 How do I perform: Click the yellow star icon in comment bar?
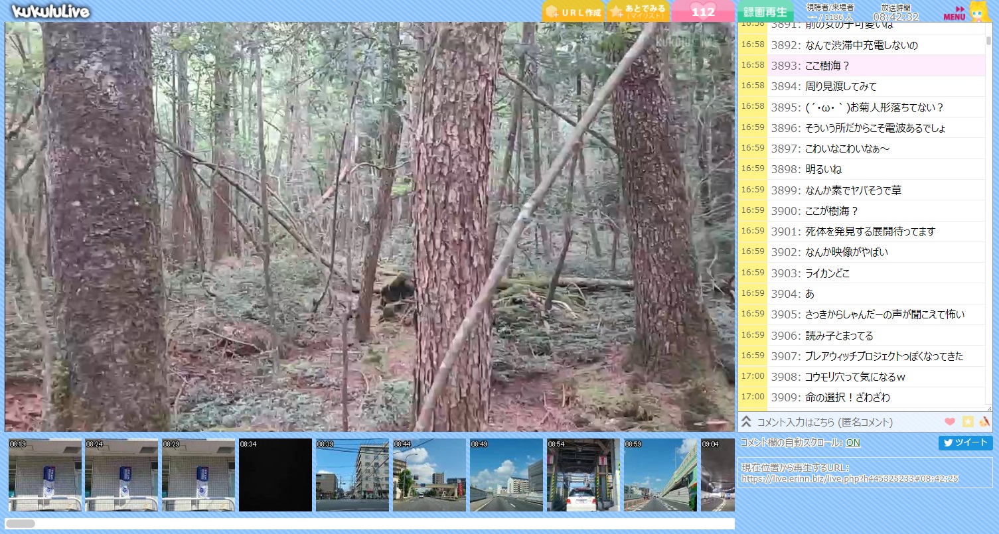(x=968, y=422)
